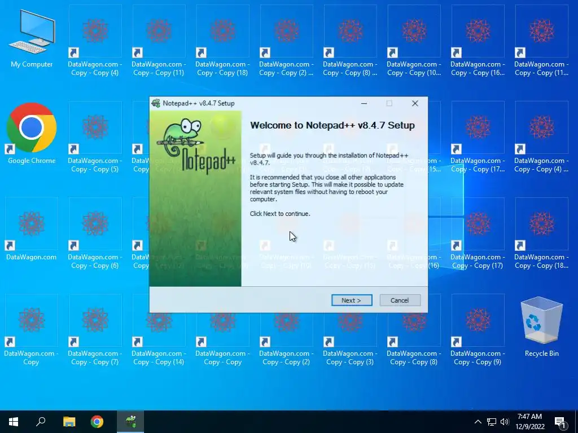
Task: Open the Windows Start menu
Action: 14,422
